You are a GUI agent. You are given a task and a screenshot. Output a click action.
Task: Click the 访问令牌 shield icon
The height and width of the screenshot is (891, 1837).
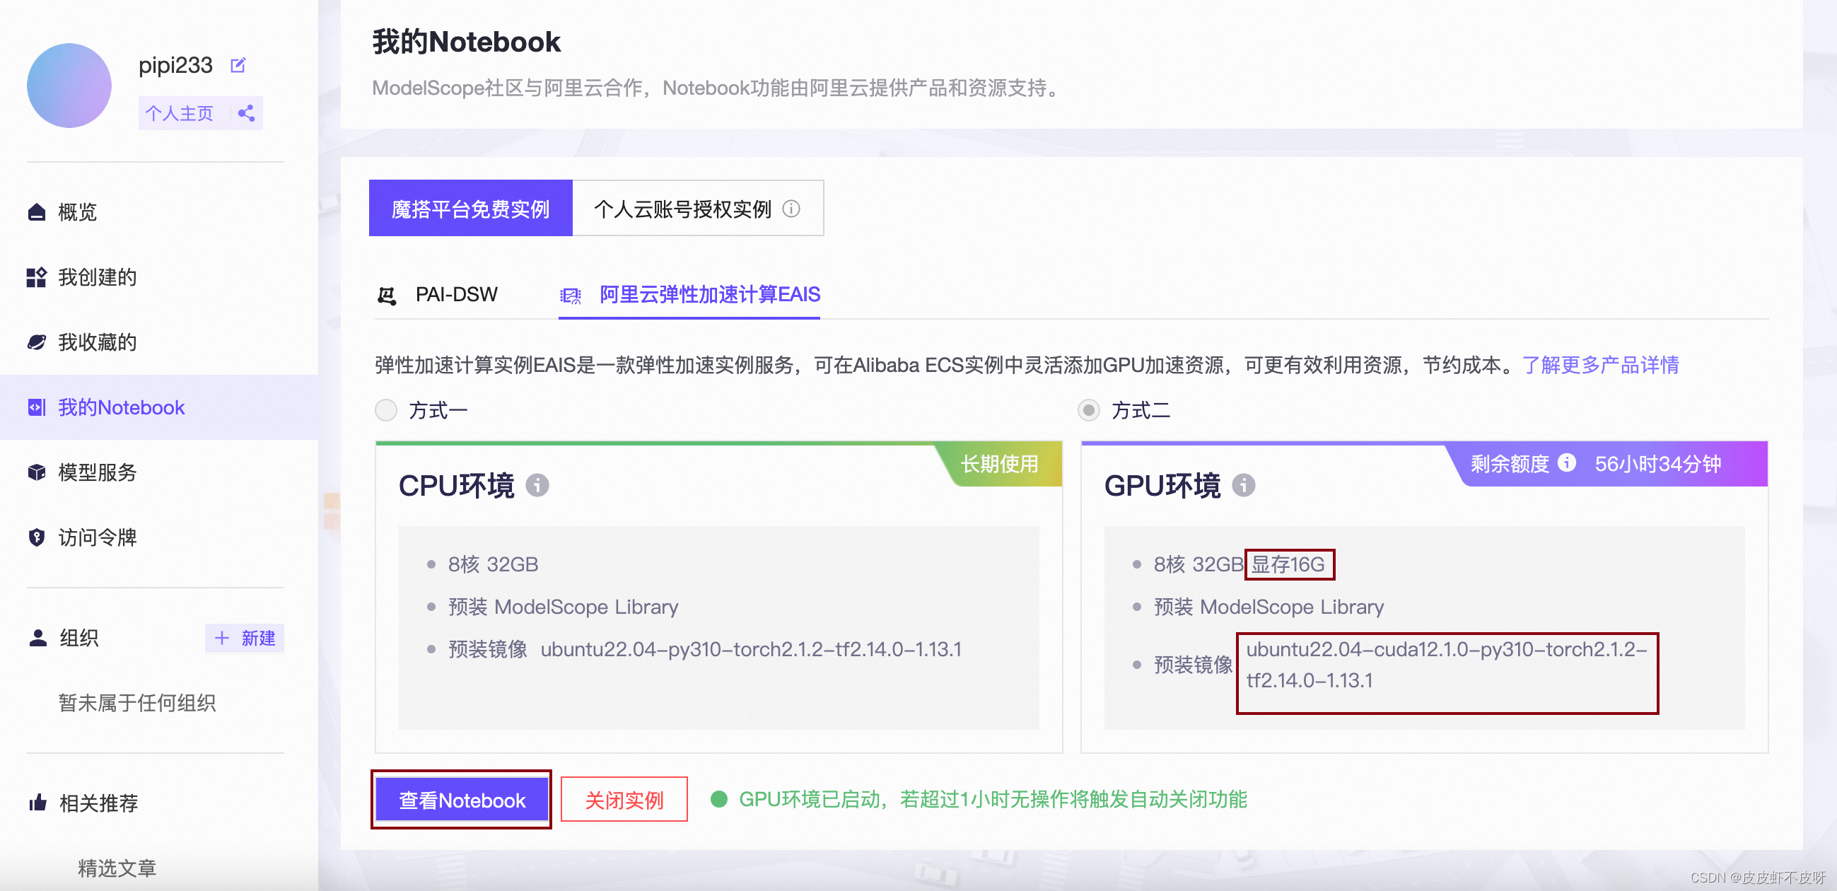click(36, 537)
